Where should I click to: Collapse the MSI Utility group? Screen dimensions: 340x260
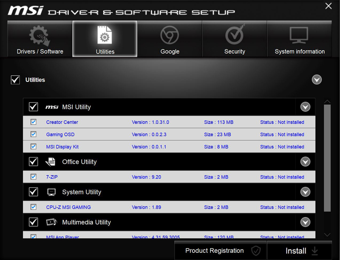(x=305, y=107)
